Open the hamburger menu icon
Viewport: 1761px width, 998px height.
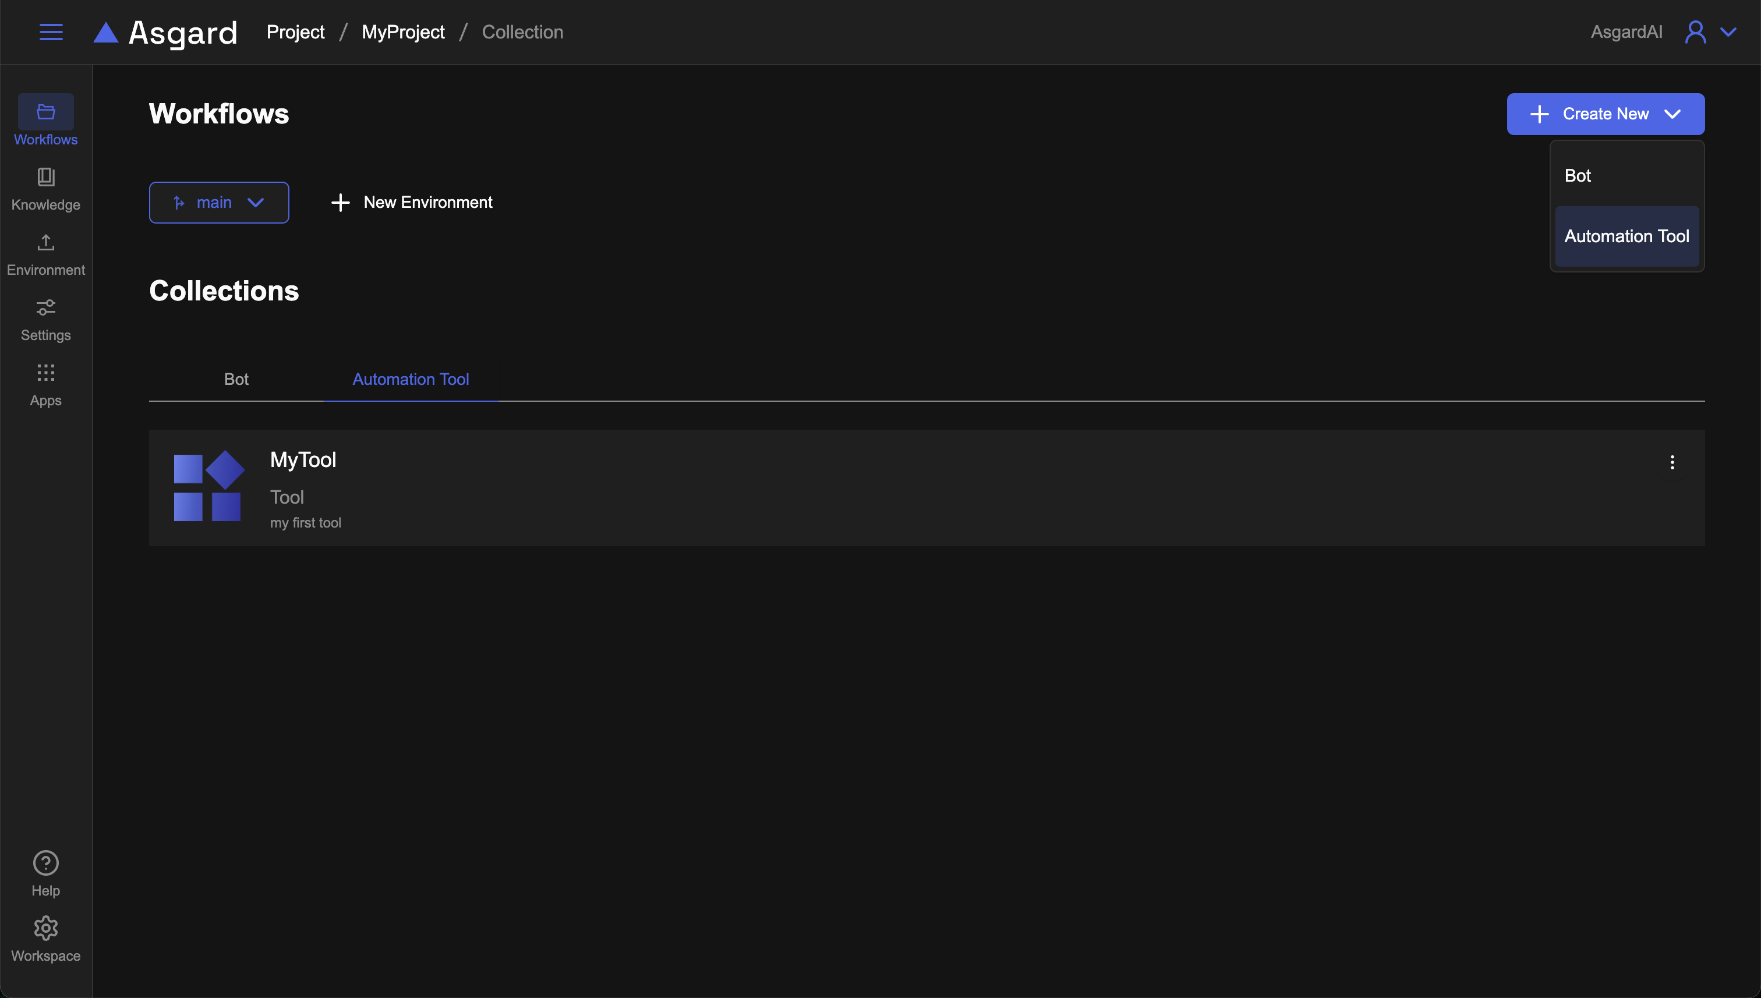[51, 32]
